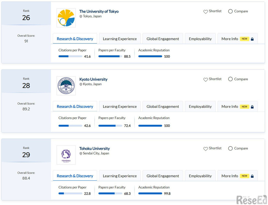
Task: Open The University of Tokyo name link
Action: [99, 11]
